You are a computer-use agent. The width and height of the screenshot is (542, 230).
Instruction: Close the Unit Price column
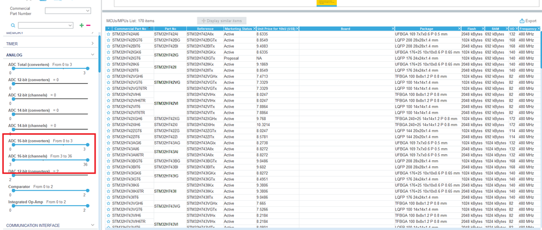[x=297, y=29]
